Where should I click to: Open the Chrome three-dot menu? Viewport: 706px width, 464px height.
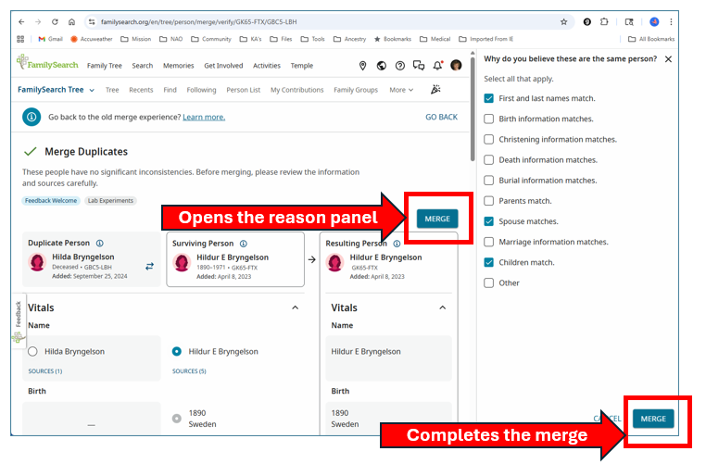click(x=671, y=21)
